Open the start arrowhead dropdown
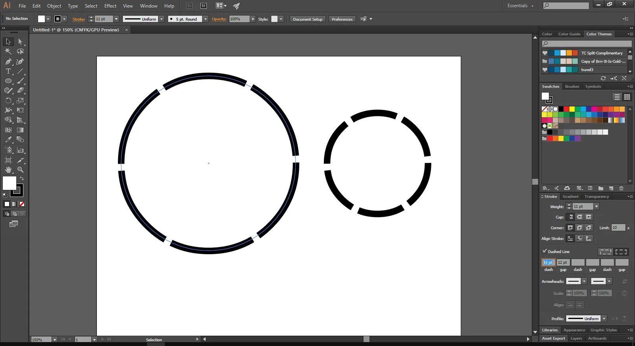The image size is (635, 346). point(584,281)
